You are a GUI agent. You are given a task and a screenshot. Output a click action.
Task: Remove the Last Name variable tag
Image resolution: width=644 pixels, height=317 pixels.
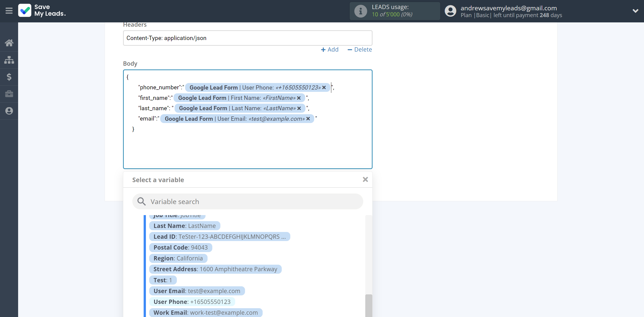click(x=299, y=108)
